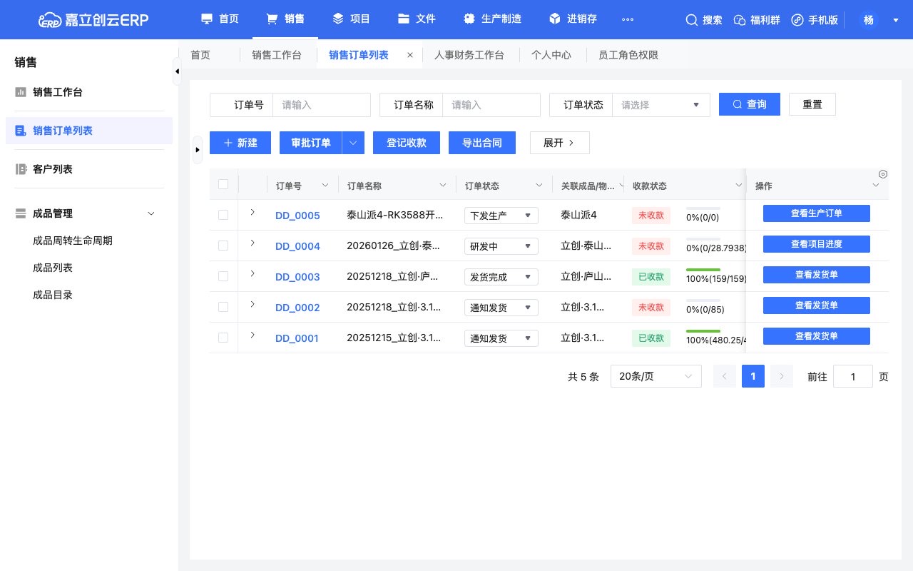Switch to the 首页 page tab
Image resolution: width=913 pixels, height=571 pixels.
pyautogui.click(x=200, y=55)
